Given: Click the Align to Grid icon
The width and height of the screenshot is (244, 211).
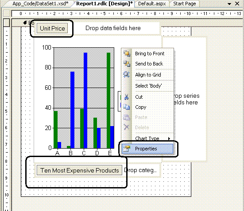Looking at the screenshot, I should (126, 74).
